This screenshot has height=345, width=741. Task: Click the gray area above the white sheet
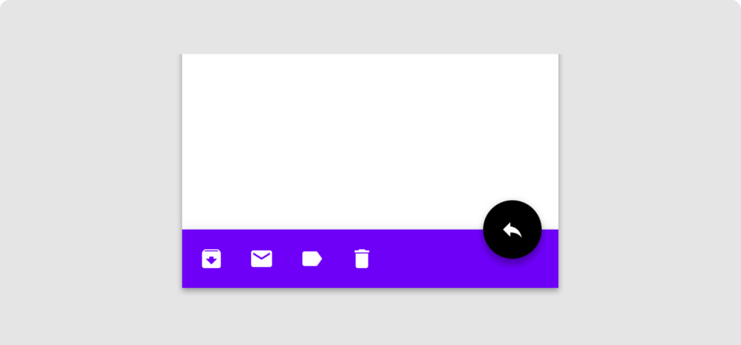point(370,27)
